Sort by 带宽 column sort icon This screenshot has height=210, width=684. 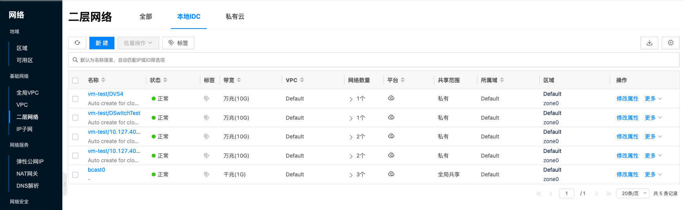[x=239, y=80]
